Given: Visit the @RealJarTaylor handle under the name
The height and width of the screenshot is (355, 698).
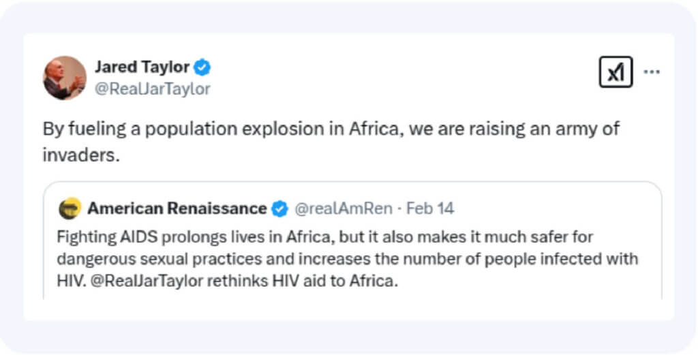Looking at the screenshot, I should pyautogui.click(x=152, y=89).
